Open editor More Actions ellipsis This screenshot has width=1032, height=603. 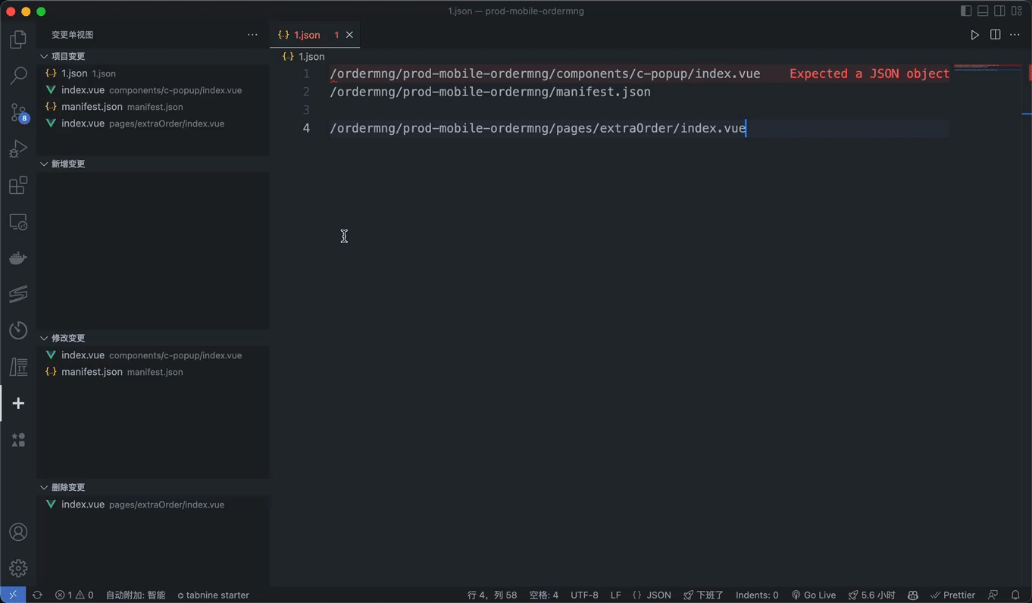point(1015,35)
